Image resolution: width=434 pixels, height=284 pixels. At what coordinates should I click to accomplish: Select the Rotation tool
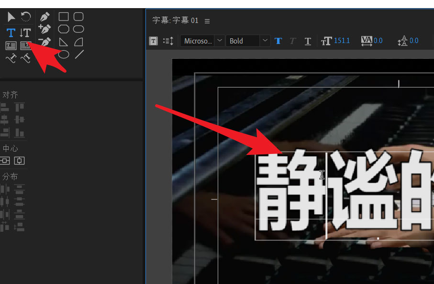click(25, 17)
